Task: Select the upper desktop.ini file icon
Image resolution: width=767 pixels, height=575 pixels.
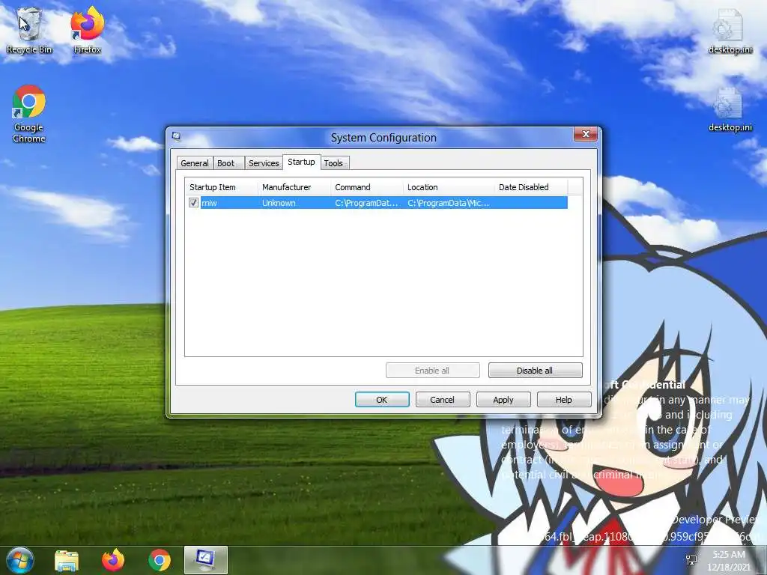Action: tap(730, 30)
